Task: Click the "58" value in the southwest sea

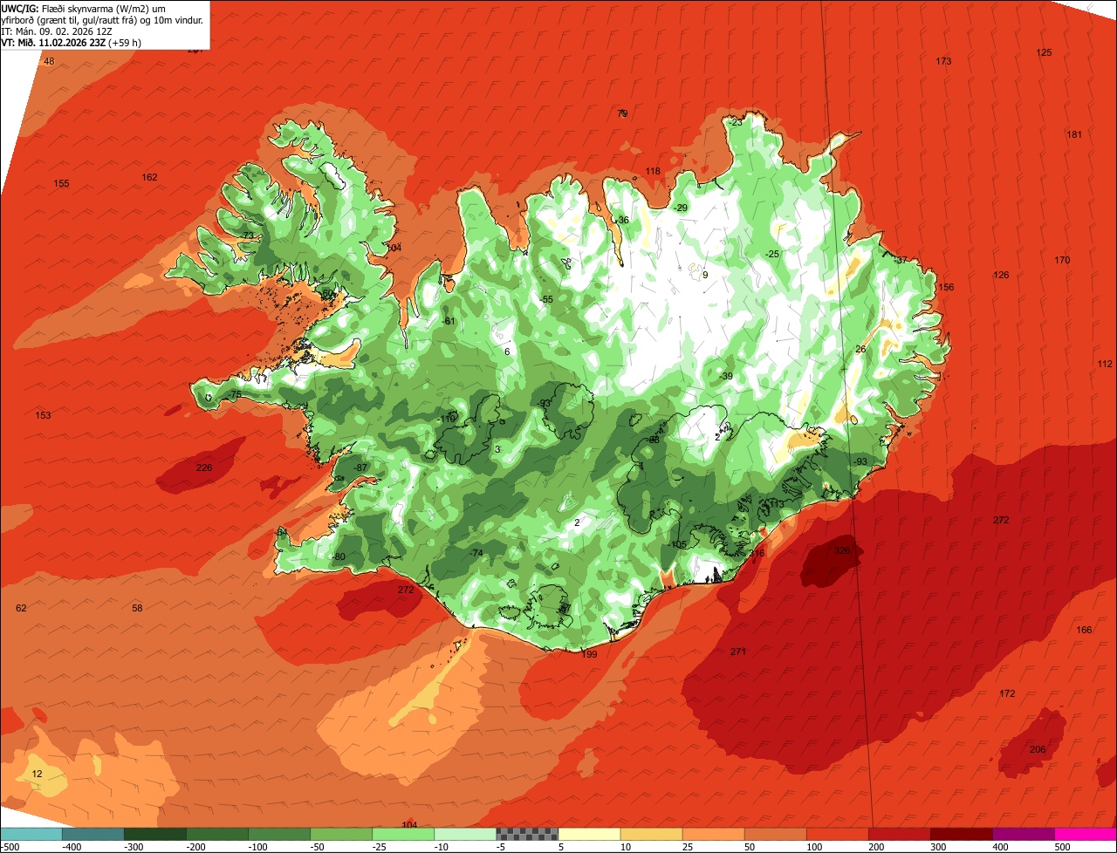Action: coord(137,608)
